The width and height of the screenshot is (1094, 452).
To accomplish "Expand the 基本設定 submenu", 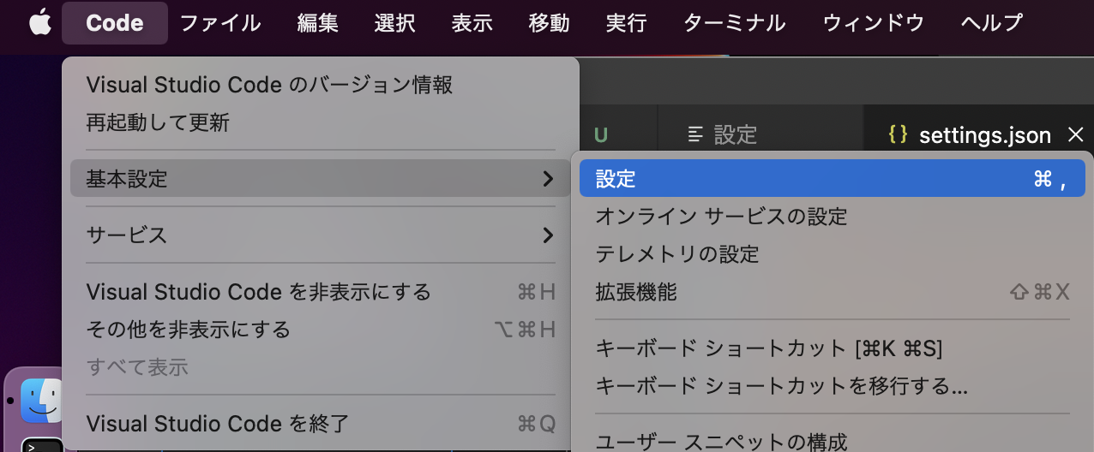I will 321,179.
